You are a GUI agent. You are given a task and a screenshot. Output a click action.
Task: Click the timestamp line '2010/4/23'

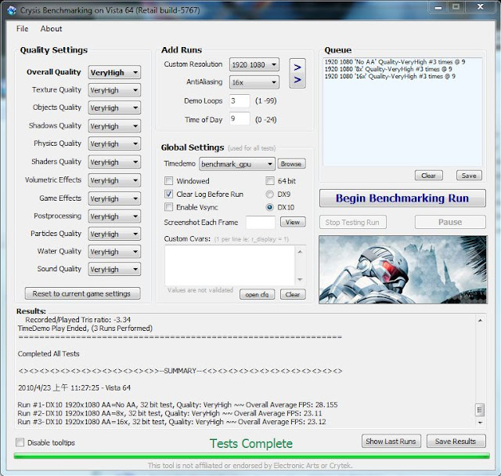[74, 387]
